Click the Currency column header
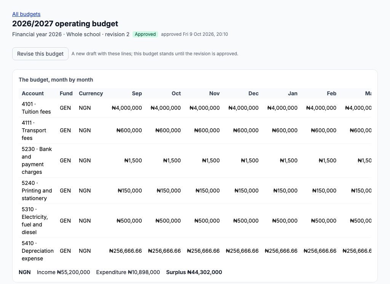 tap(91, 93)
